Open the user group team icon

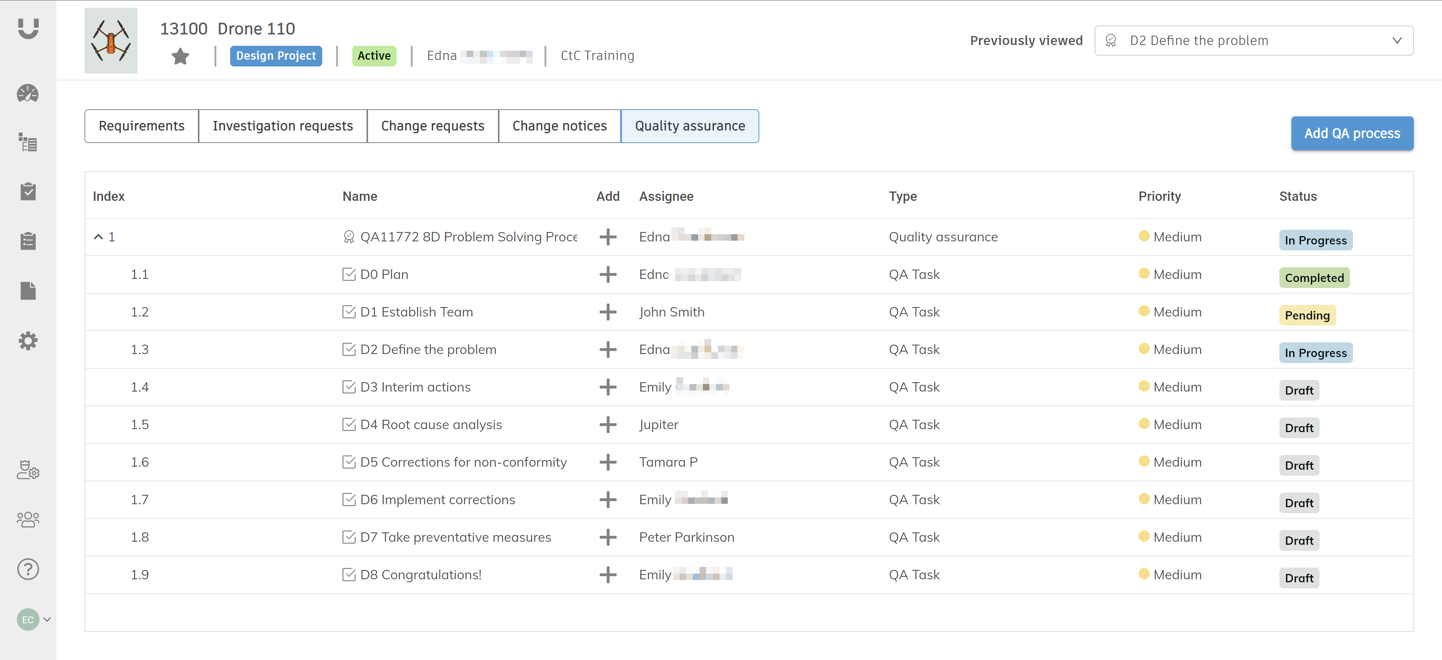click(27, 519)
